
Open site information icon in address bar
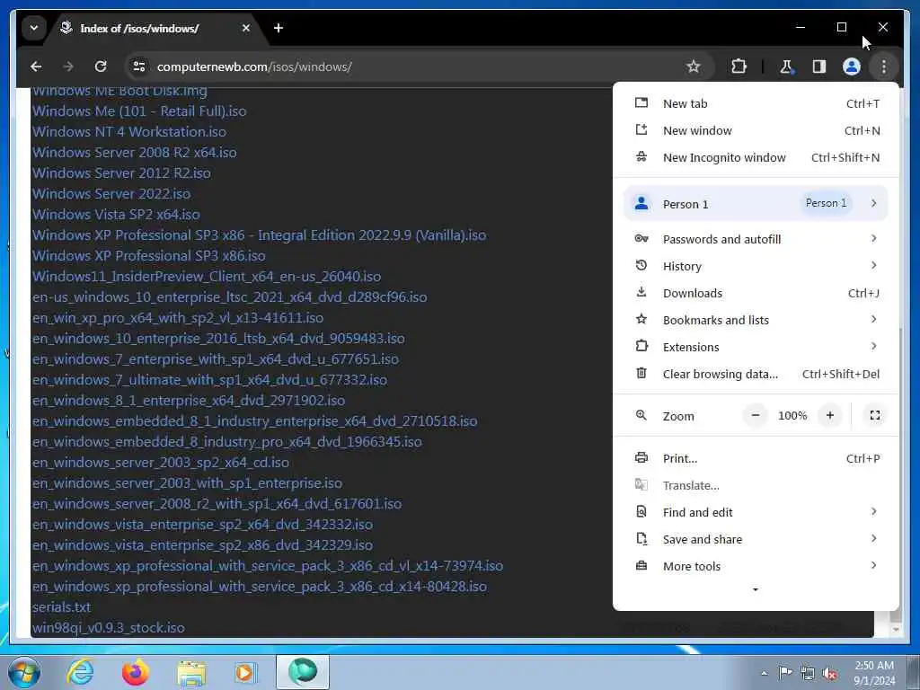[x=139, y=66]
